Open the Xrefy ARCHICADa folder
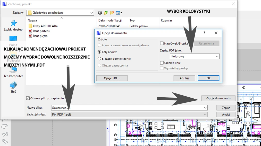 coord(45,26)
